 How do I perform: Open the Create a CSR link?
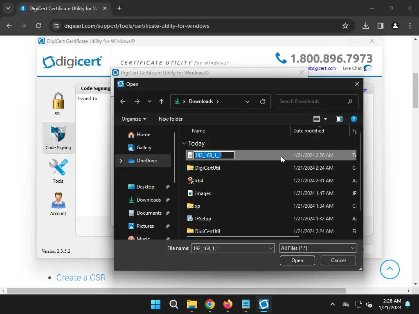coord(81,278)
